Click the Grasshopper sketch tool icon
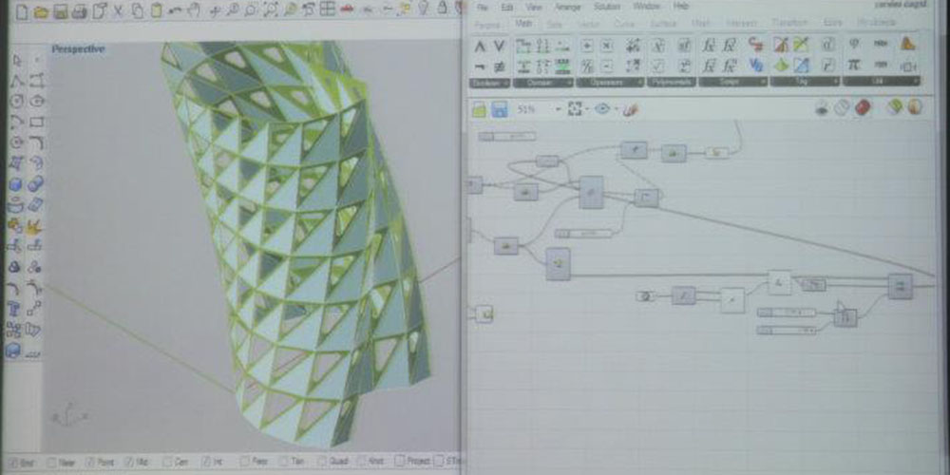Viewport: 950px width, 475px height. coord(631,109)
